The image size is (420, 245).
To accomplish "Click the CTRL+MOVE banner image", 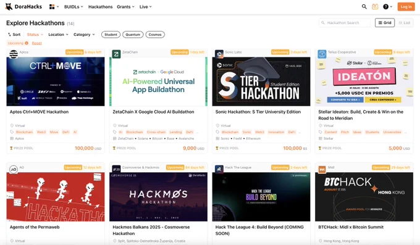I will point(56,81).
